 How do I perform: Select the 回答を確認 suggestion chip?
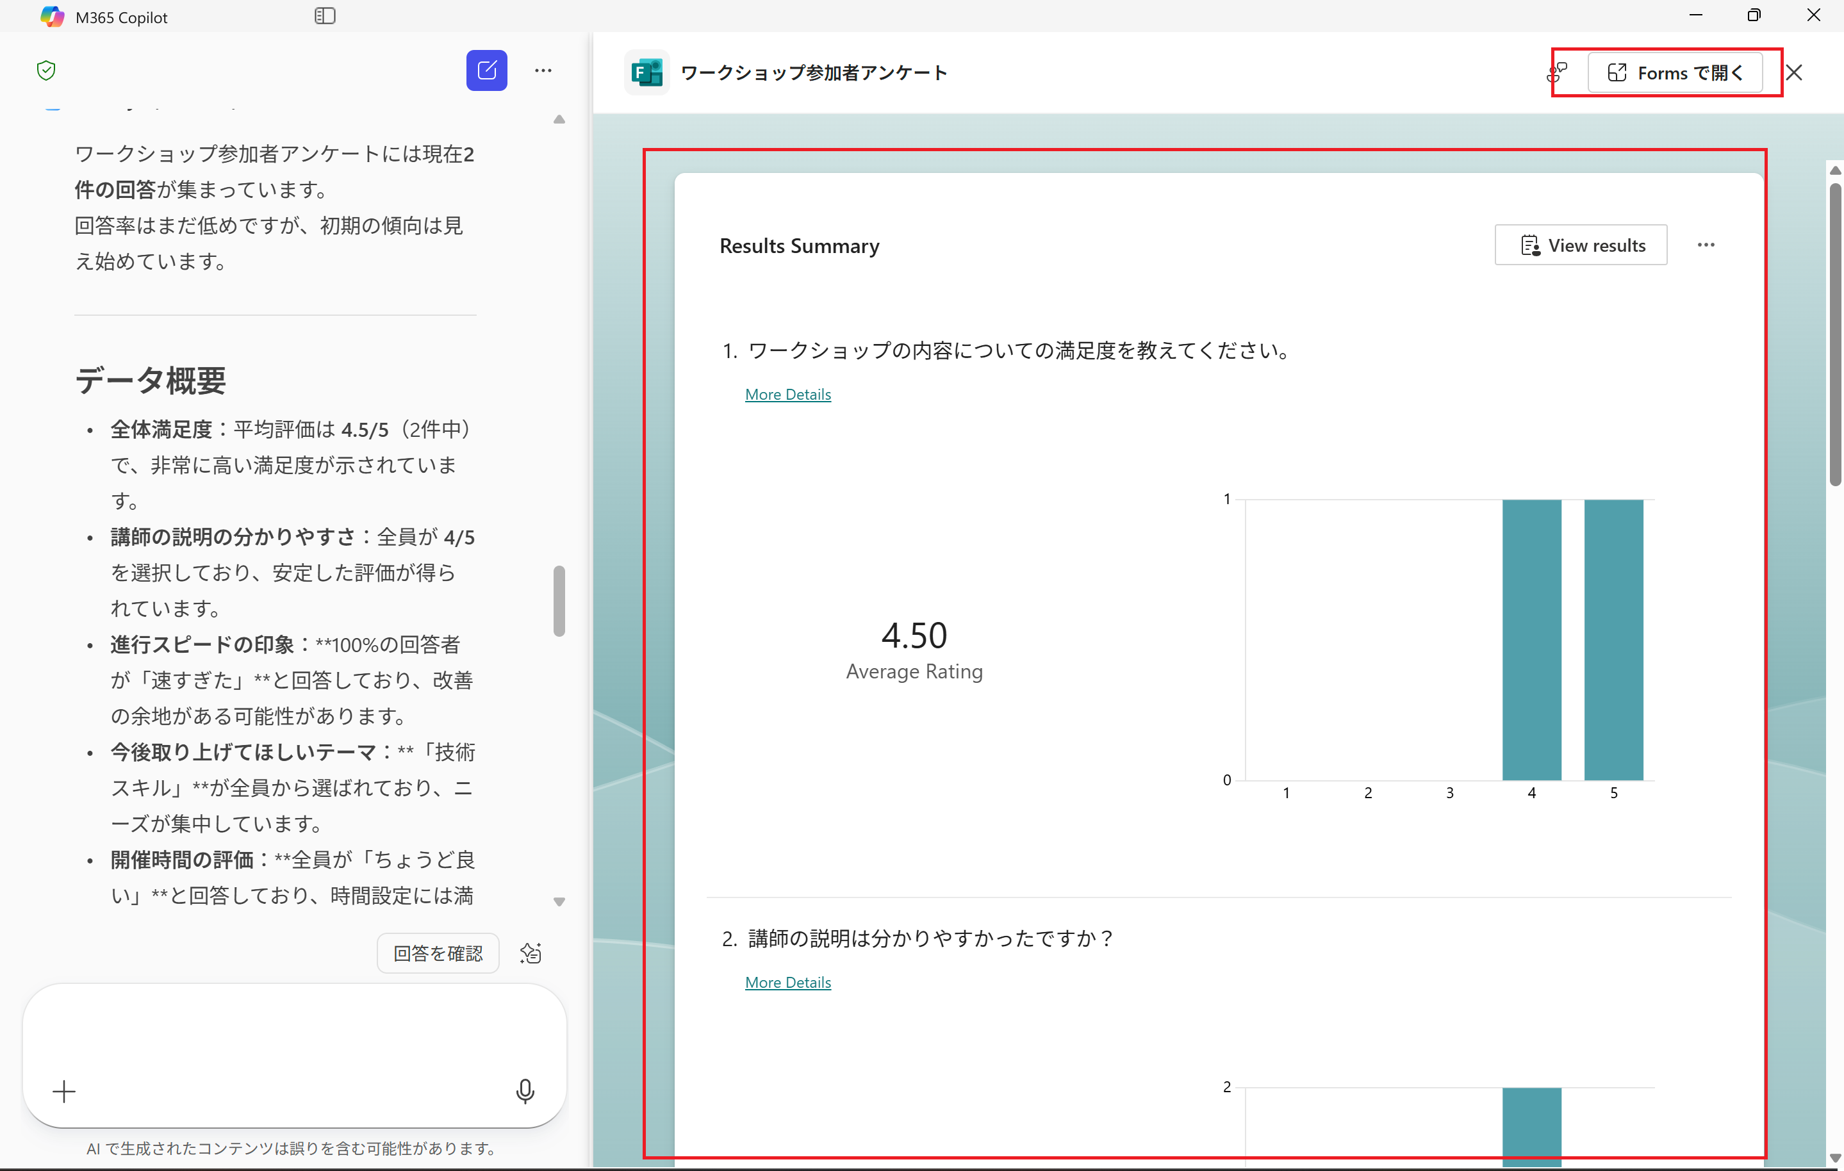coord(437,953)
